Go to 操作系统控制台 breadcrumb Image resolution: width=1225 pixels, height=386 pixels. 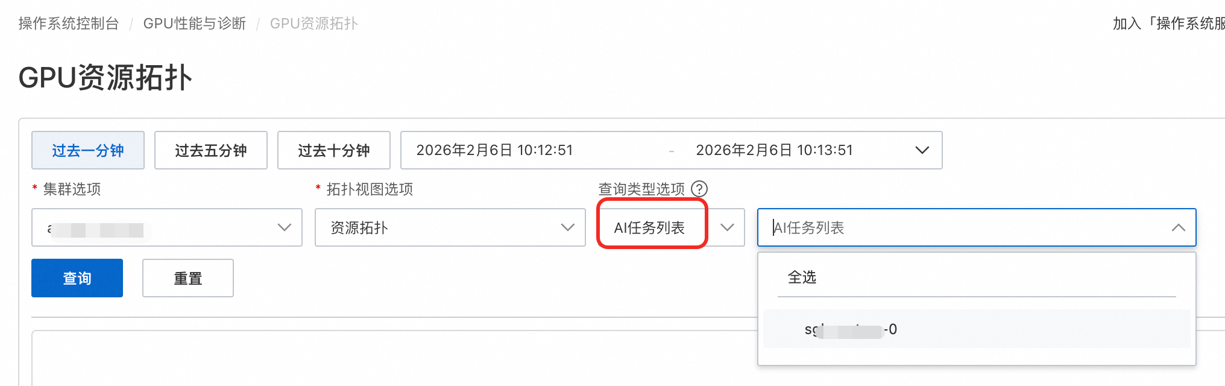(x=69, y=24)
